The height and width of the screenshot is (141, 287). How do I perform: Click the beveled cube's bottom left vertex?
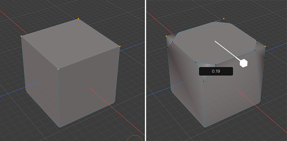click(x=171, y=91)
